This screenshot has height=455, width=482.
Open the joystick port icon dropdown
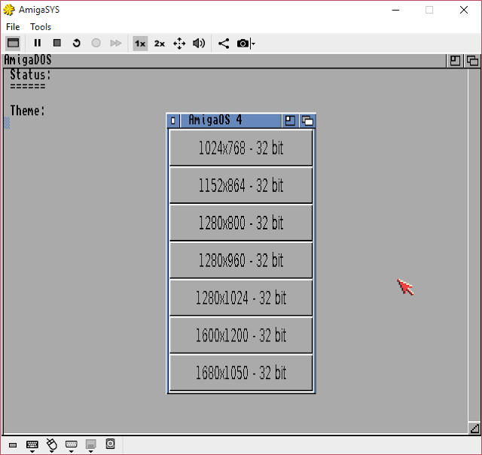72,445
